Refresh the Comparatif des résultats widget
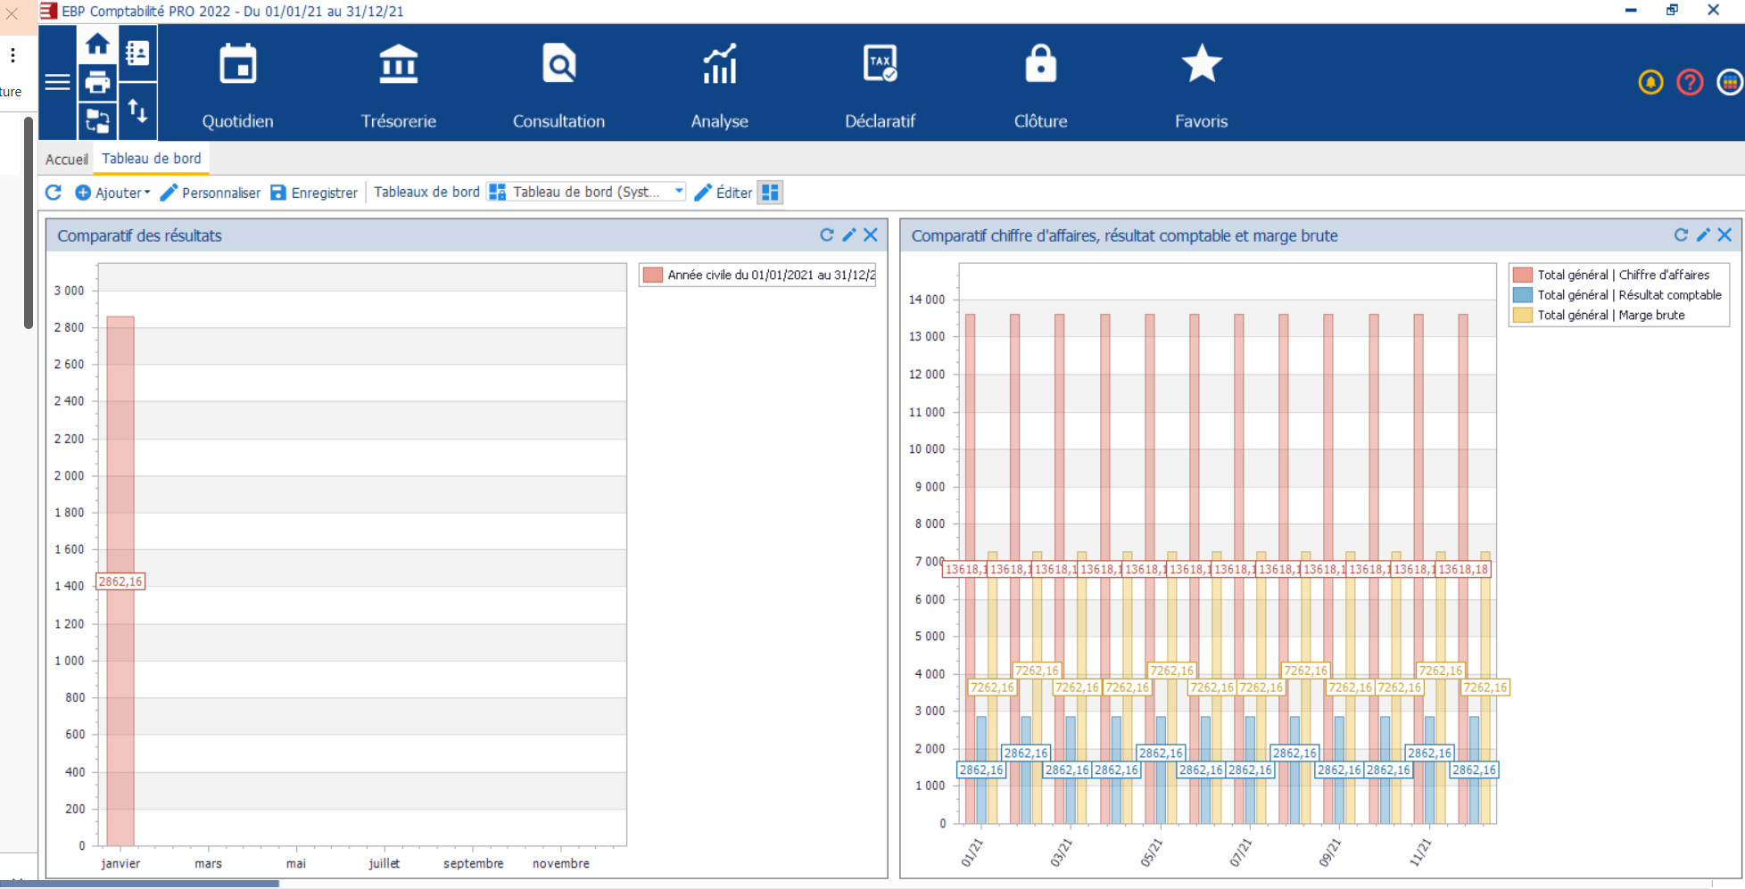The height and width of the screenshot is (889, 1745). [x=826, y=235]
